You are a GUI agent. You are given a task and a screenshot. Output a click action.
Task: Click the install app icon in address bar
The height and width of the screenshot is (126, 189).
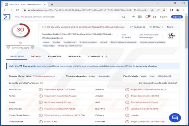(152, 10)
